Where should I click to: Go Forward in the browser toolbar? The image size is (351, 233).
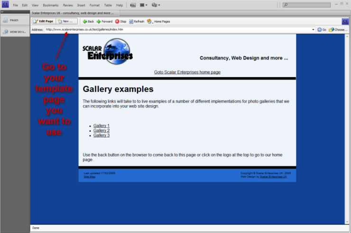point(104,21)
